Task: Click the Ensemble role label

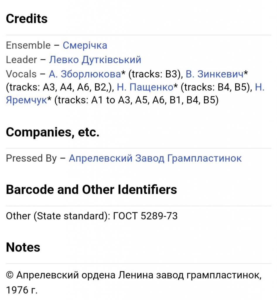Action: [x=28, y=45]
